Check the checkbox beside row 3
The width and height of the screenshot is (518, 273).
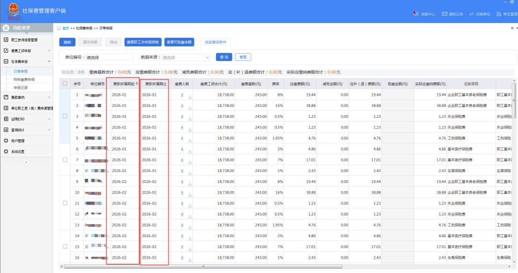[65, 116]
